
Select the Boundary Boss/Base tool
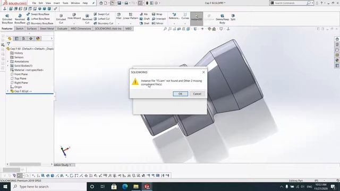40,23
